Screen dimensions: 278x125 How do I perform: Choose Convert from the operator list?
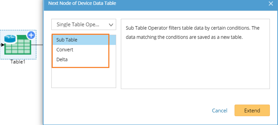65,50
